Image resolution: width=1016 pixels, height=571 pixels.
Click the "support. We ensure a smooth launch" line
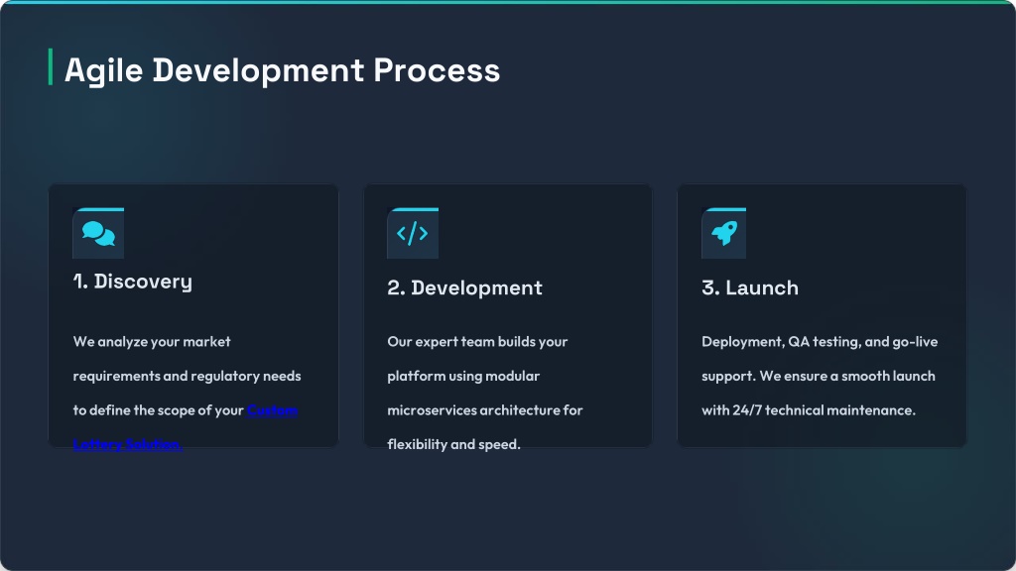[818, 377]
